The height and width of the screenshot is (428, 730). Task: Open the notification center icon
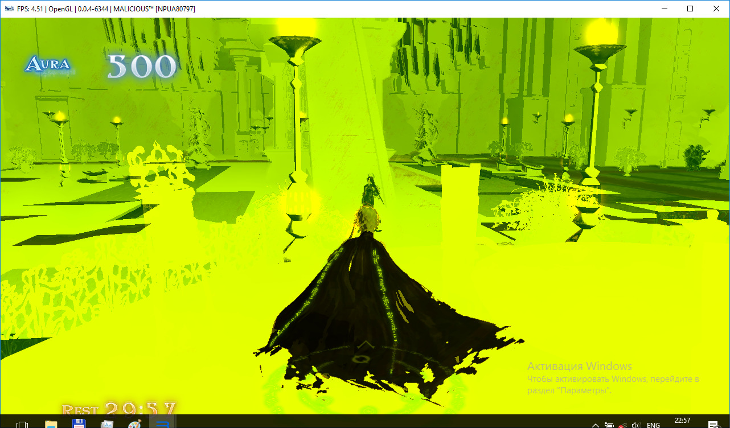pos(713,424)
